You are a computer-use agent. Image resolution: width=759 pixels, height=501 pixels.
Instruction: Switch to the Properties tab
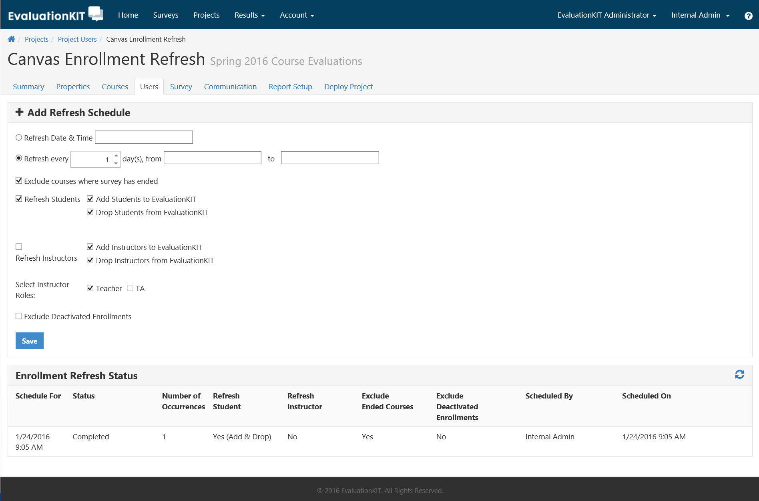pyautogui.click(x=73, y=87)
